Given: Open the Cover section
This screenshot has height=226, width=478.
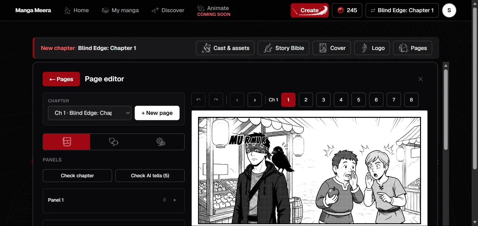Looking at the screenshot, I should [332, 48].
